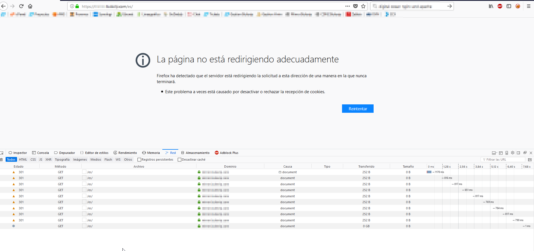Toggle the network details pane icon

[530, 159]
